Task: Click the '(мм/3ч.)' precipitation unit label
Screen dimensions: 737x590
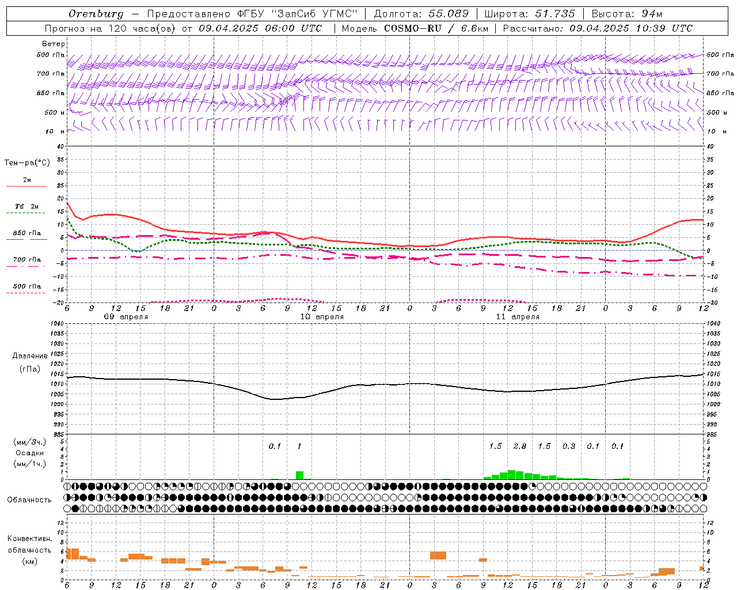Action: coord(30,442)
